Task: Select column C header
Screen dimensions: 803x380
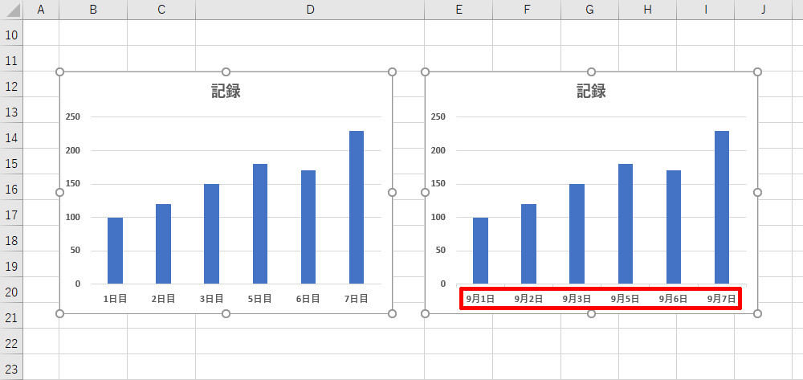Action: click(161, 10)
